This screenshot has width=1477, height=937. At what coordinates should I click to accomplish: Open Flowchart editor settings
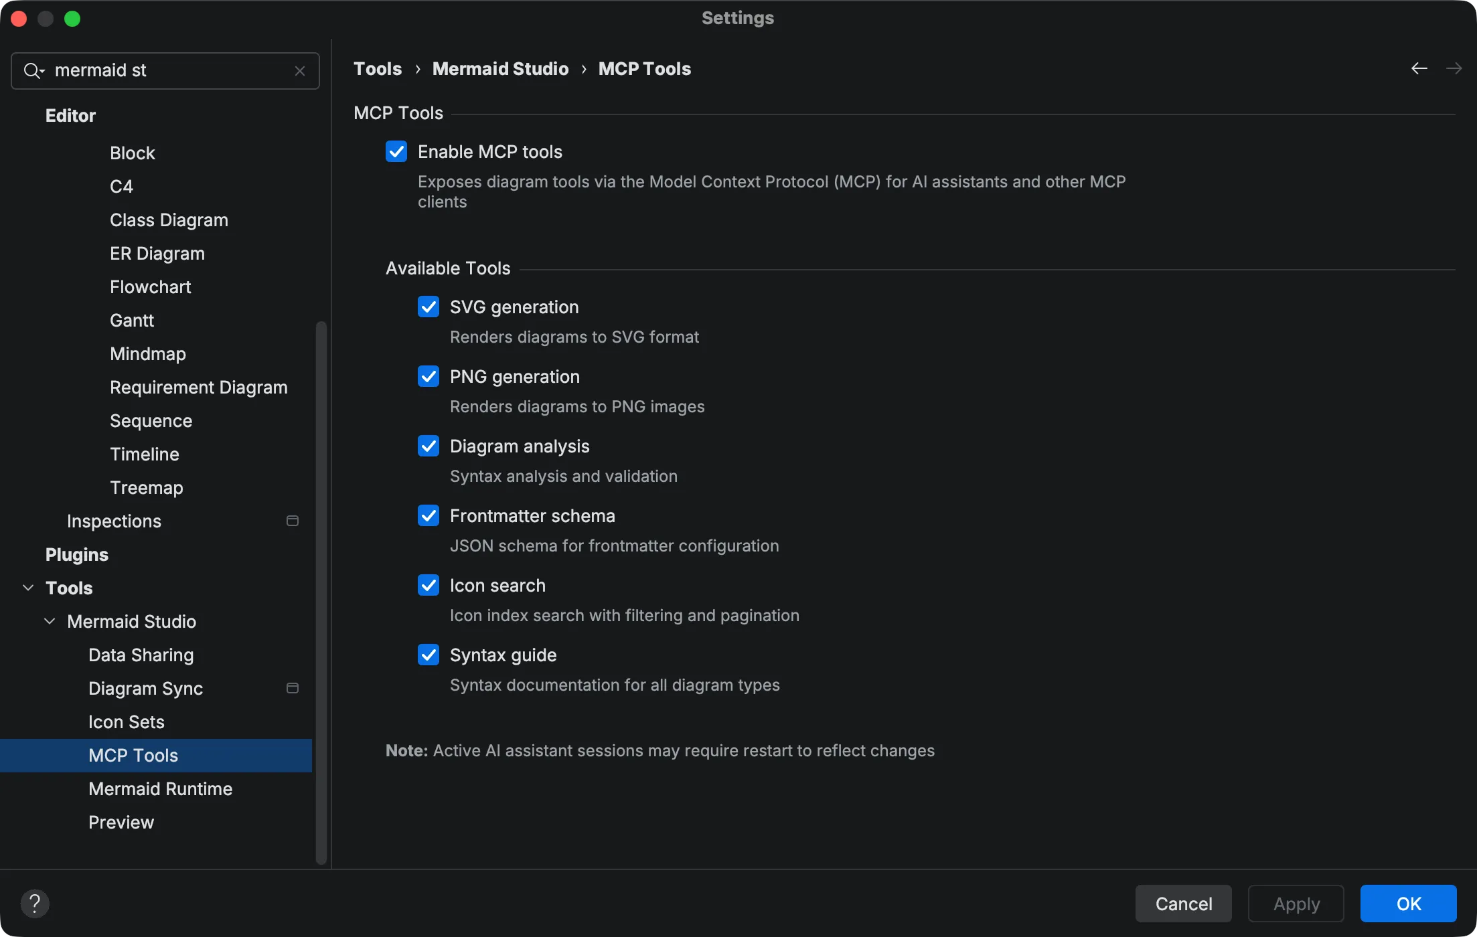[x=151, y=286]
